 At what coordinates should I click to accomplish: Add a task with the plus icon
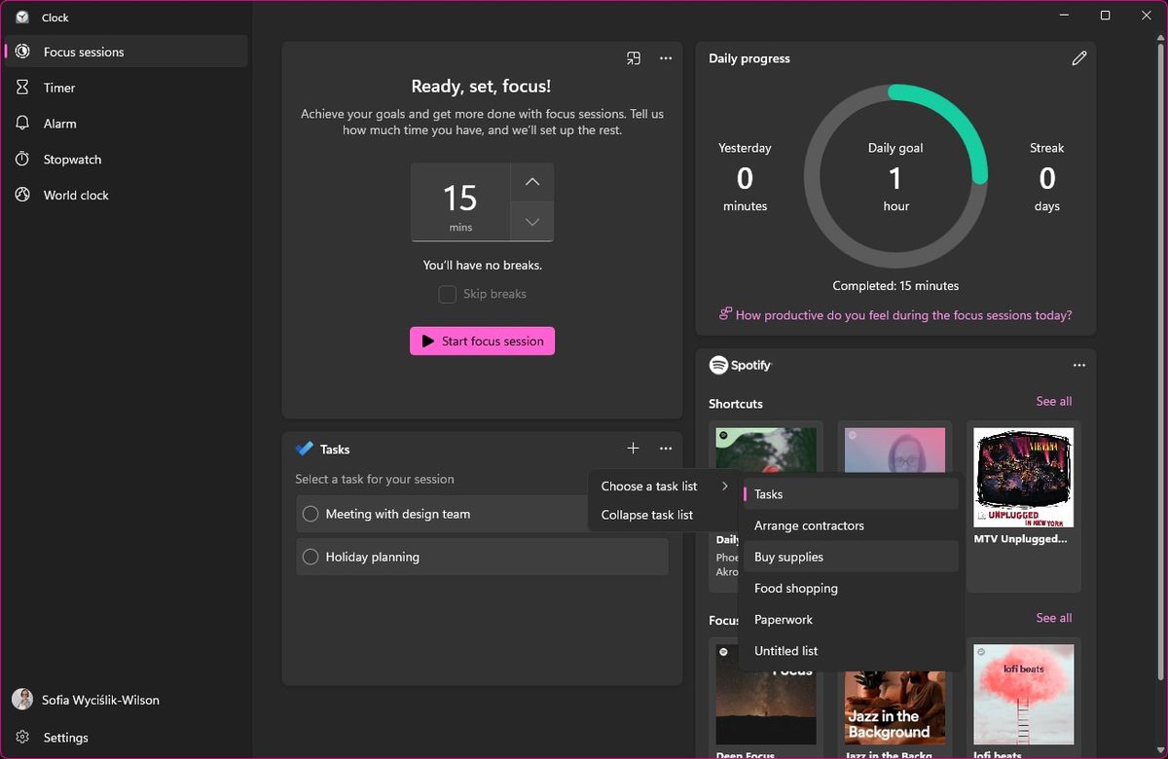(x=634, y=449)
